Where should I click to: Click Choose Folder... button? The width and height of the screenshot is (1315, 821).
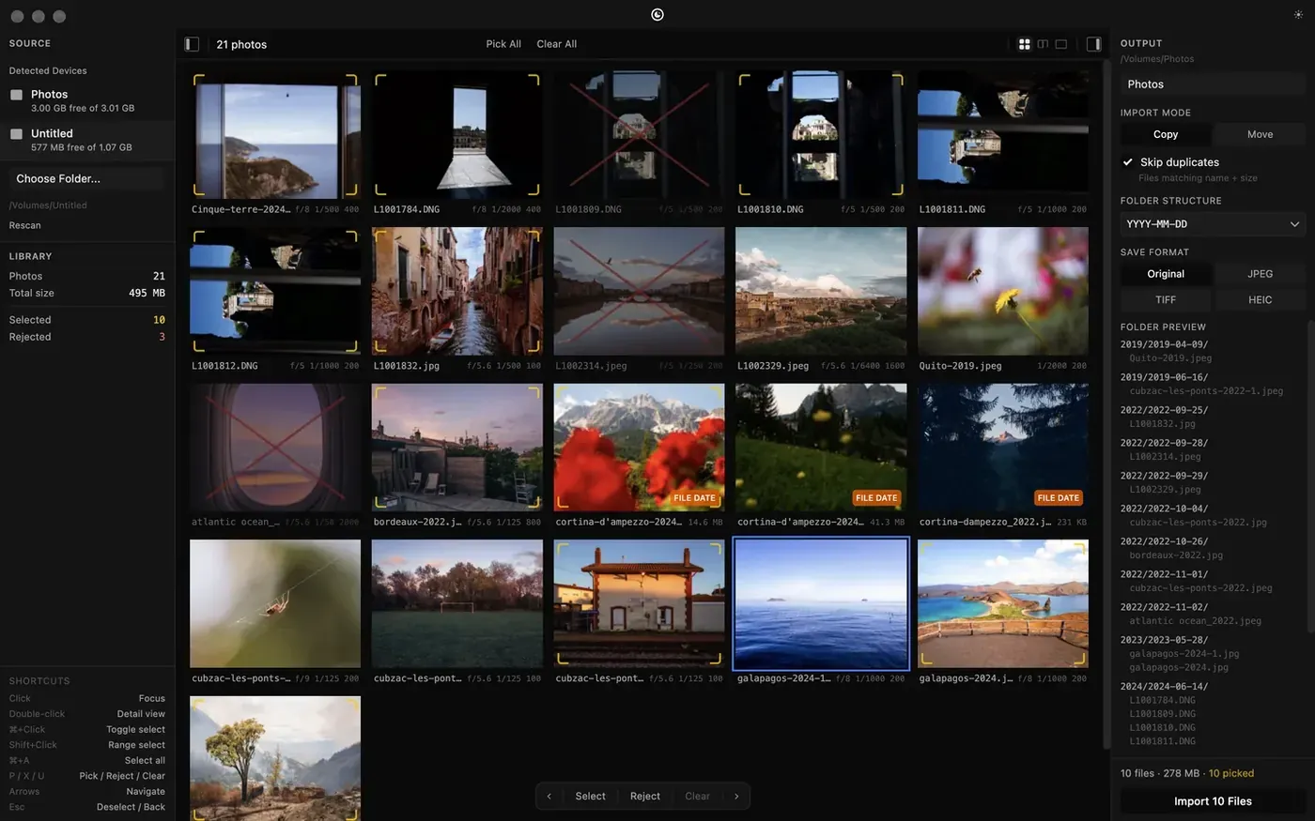(x=85, y=178)
